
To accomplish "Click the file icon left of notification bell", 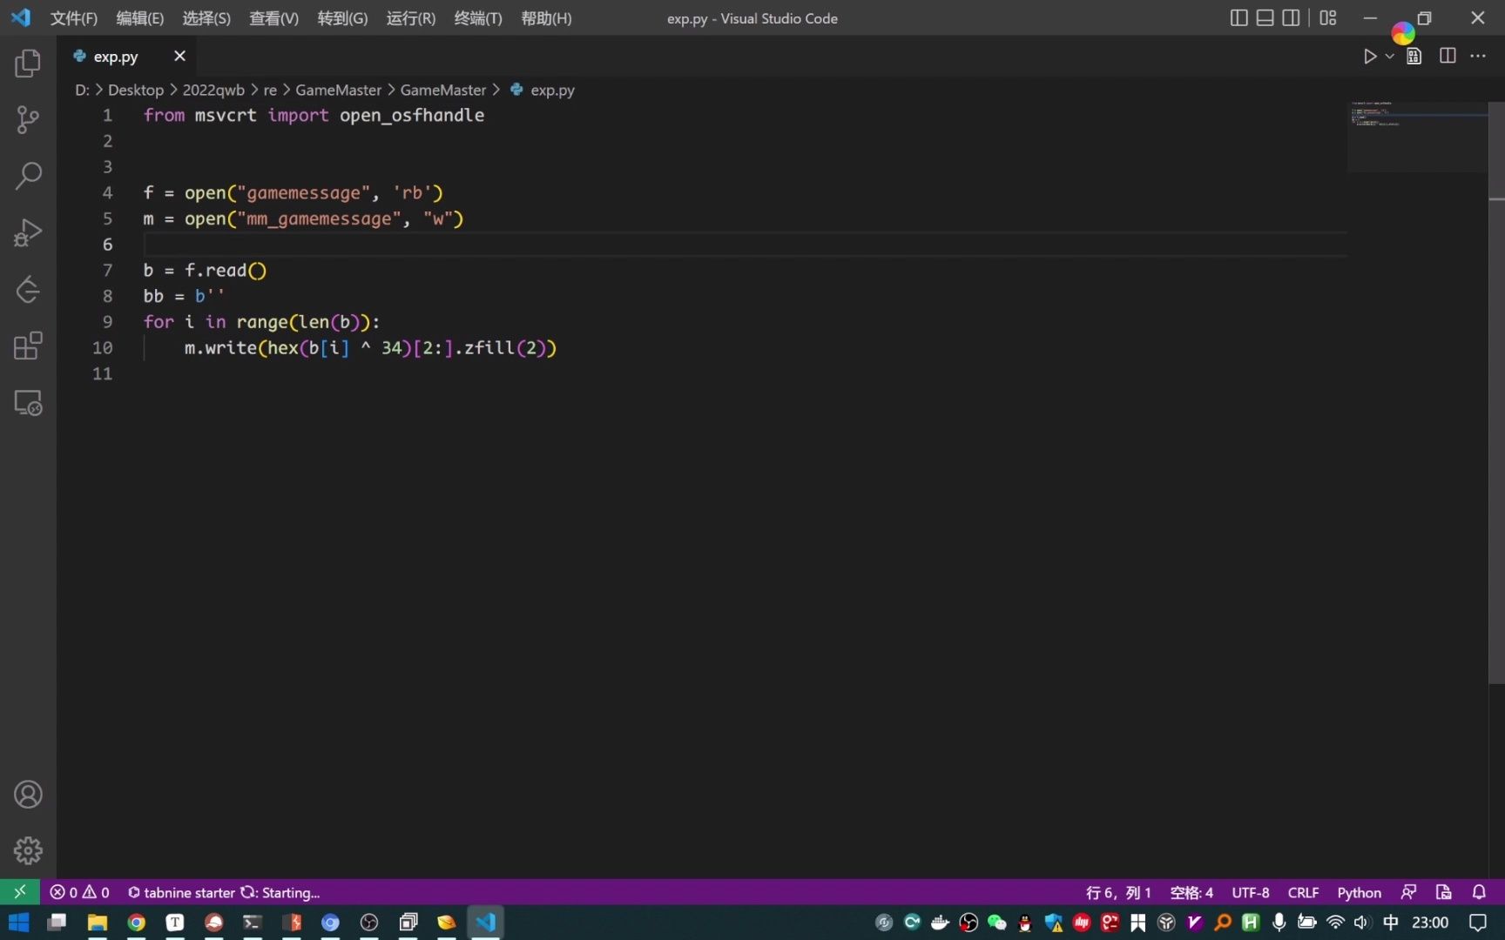I will pyautogui.click(x=1444, y=892).
